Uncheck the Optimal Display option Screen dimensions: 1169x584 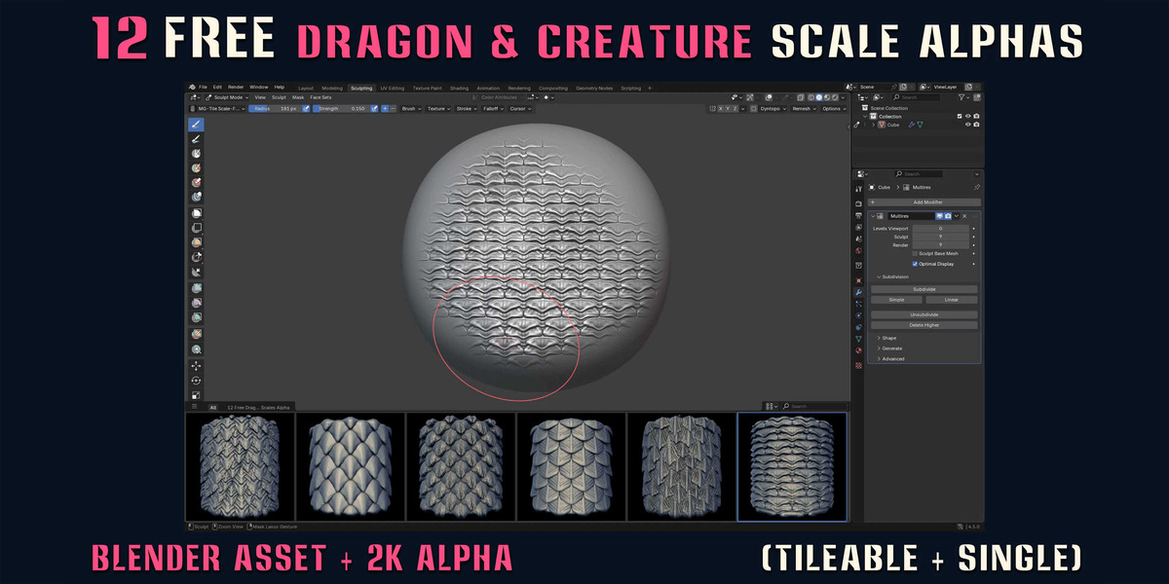point(915,264)
